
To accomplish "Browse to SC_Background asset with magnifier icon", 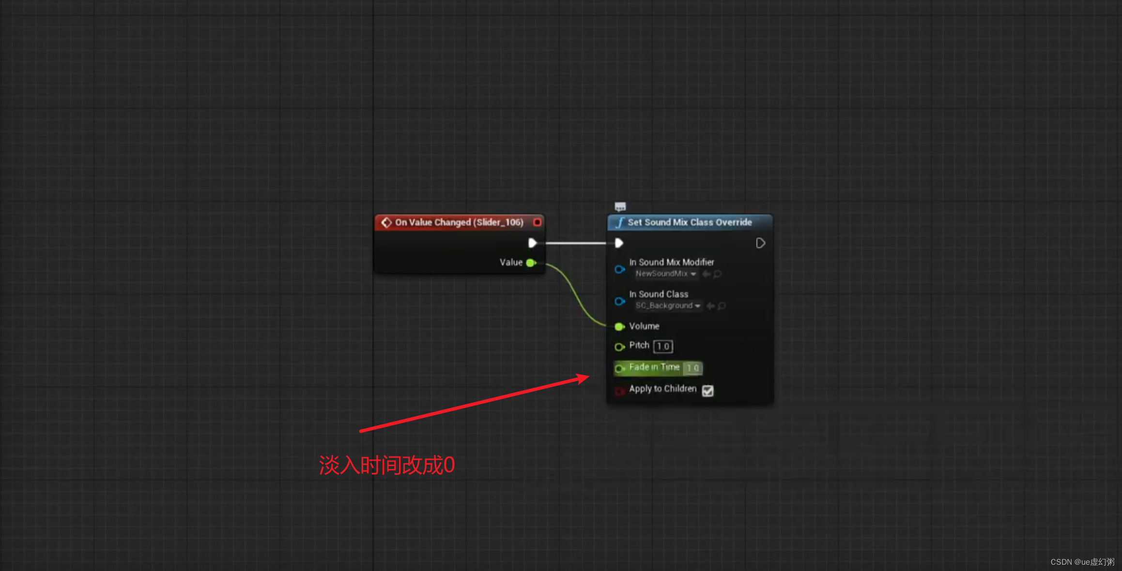I will click(x=722, y=306).
